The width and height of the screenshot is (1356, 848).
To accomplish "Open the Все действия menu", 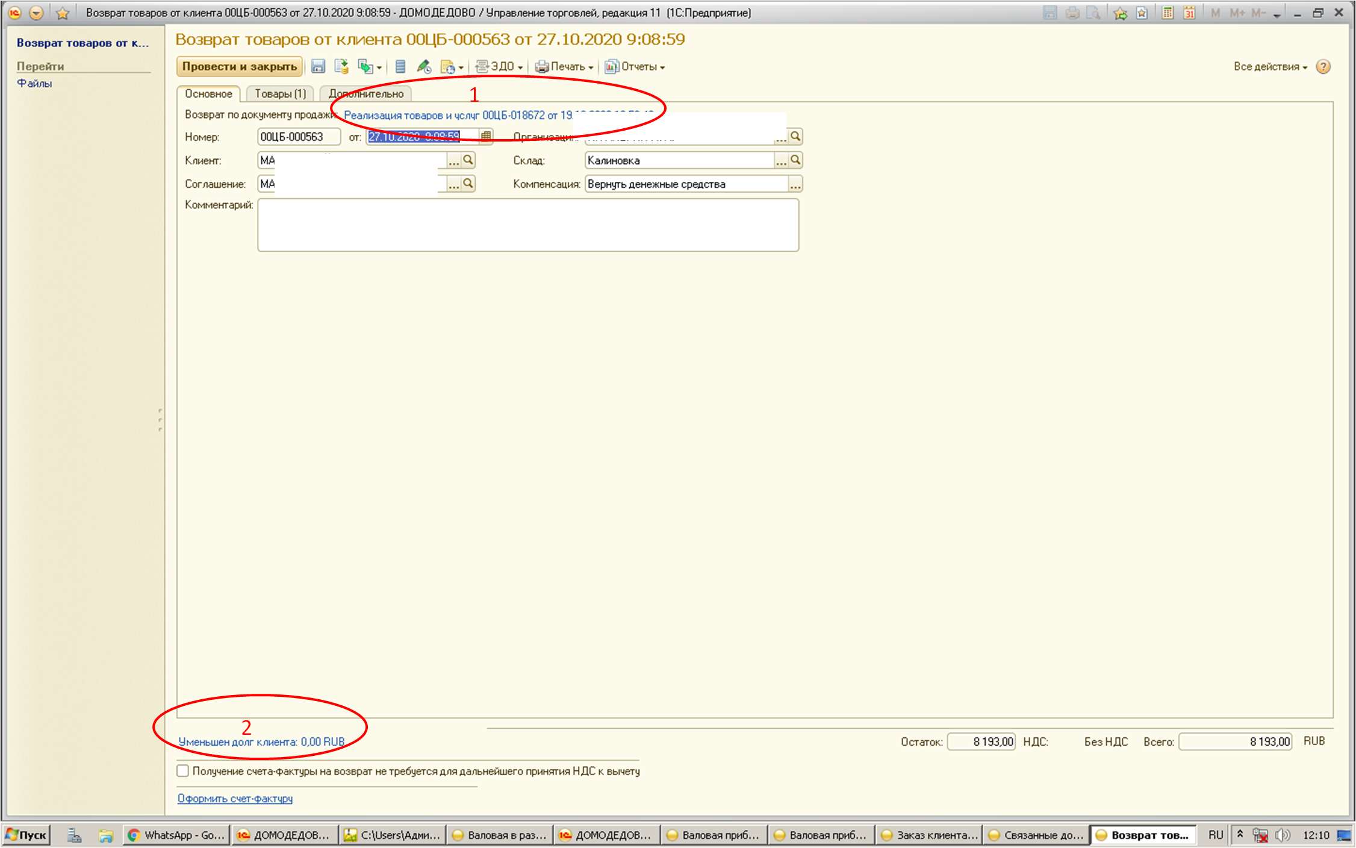I will [x=1270, y=67].
